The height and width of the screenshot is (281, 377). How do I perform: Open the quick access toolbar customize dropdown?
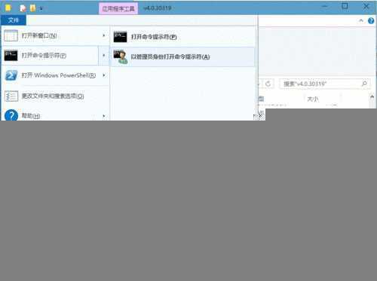tap(41, 8)
